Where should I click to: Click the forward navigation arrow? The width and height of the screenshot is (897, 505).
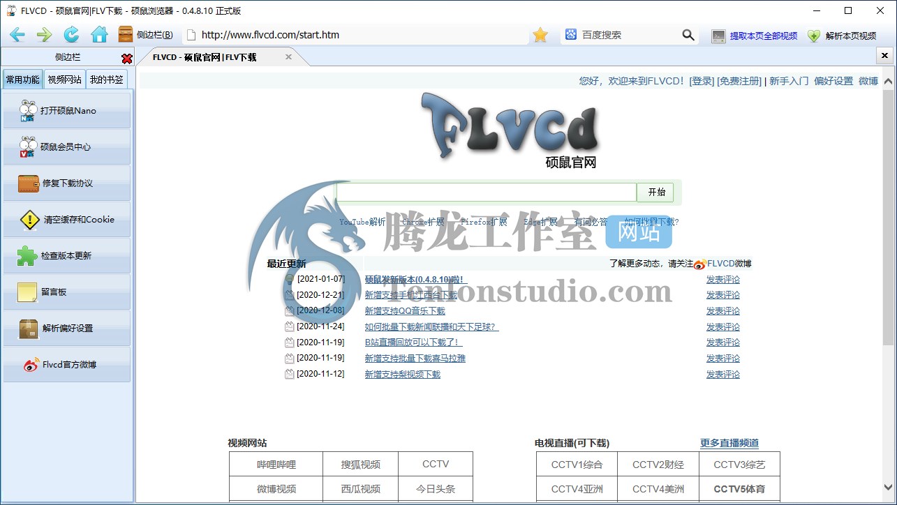point(44,35)
